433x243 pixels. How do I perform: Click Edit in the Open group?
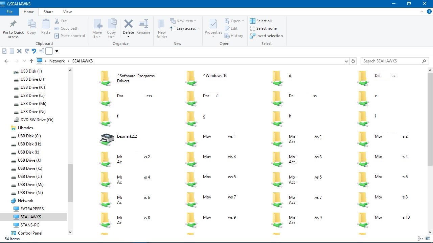click(231, 28)
